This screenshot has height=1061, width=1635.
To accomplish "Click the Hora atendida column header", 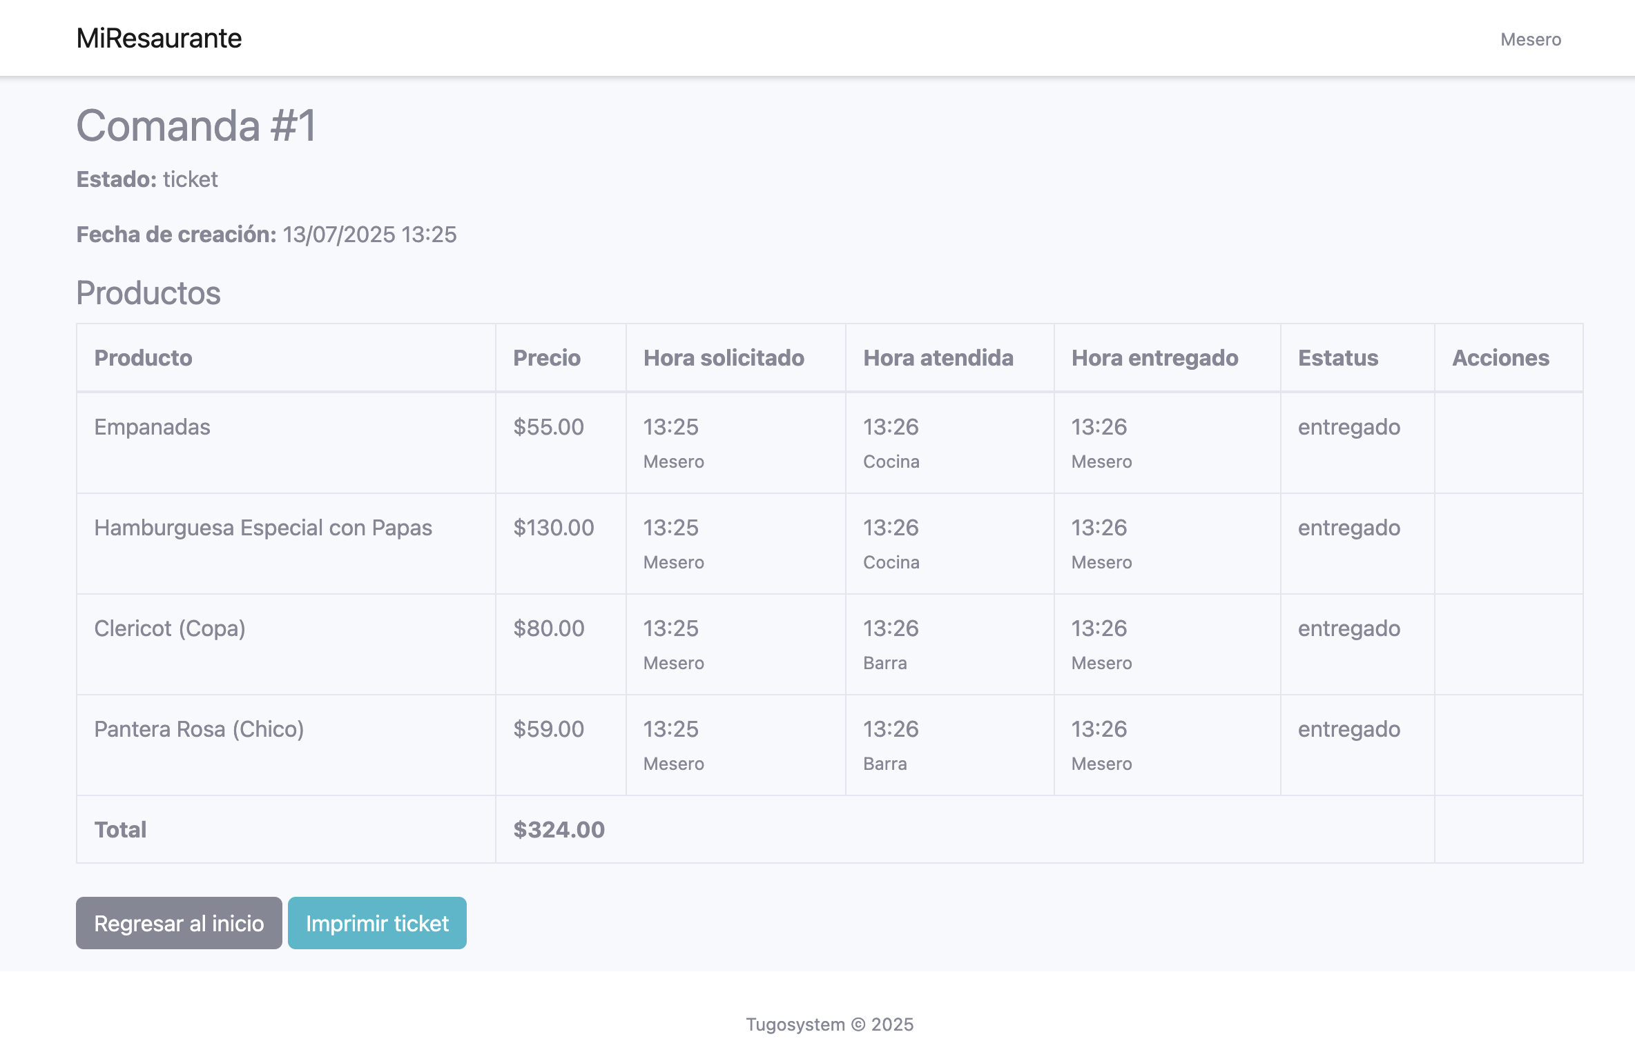I will point(938,358).
